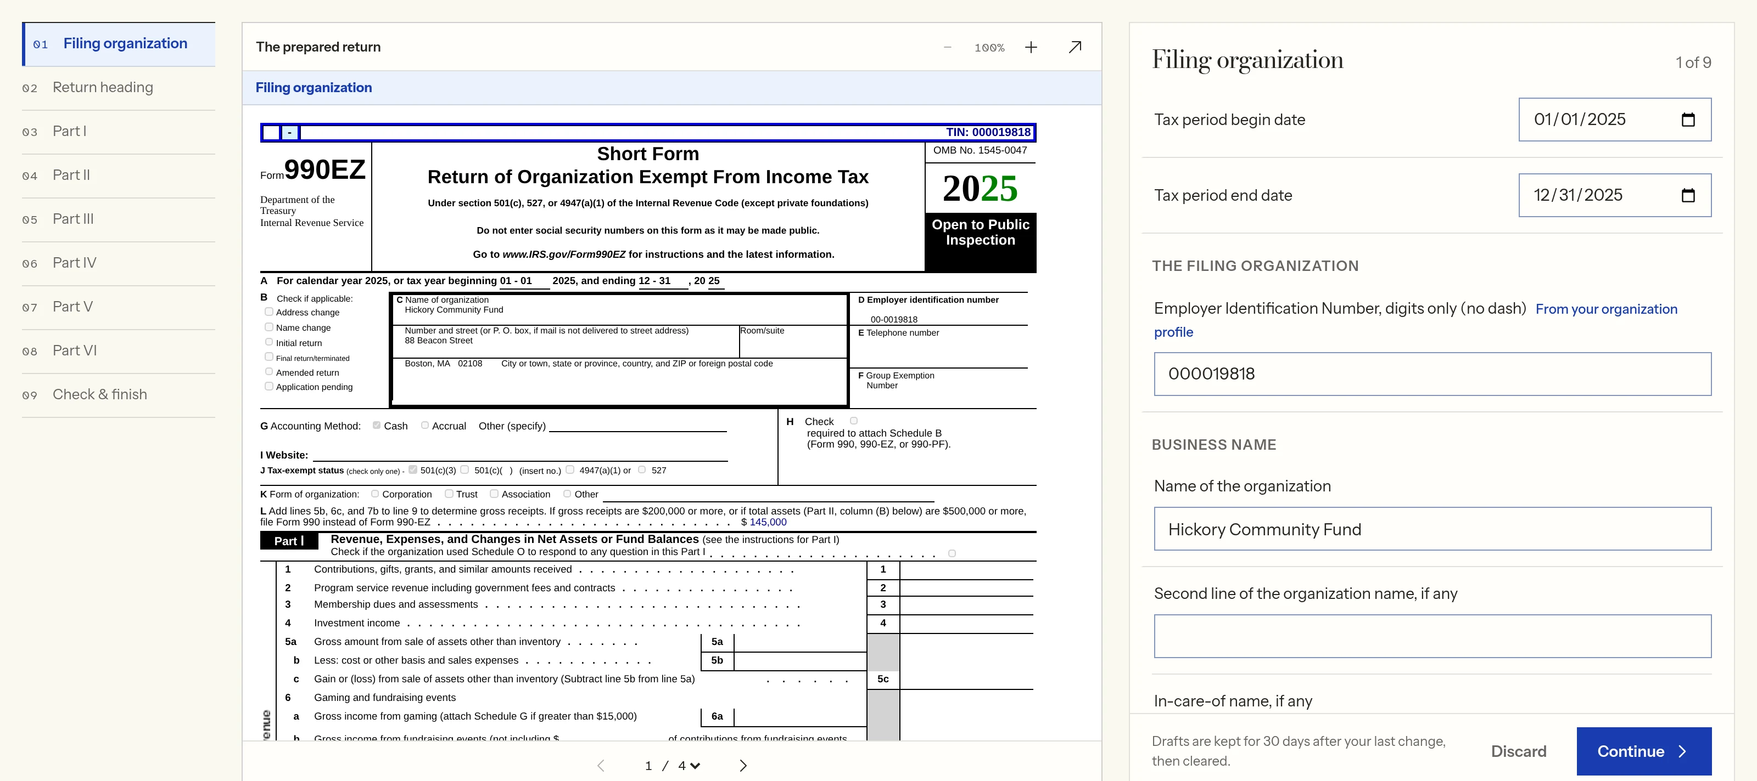Open the Part IV step
The height and width of the screenshot is (781, 1757).
[119, 263]
